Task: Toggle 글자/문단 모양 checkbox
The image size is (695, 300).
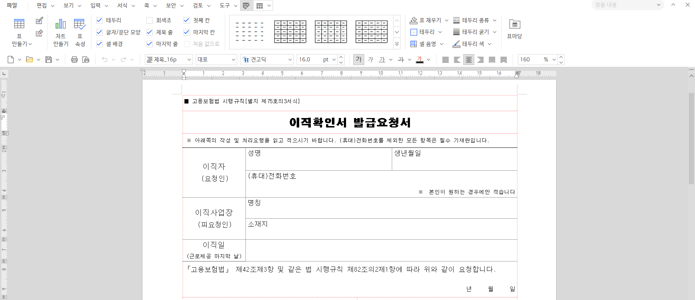Action: pos(99,32)
